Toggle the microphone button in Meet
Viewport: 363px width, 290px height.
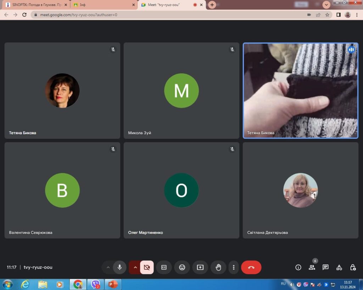pyautogui.click(x=119, y=267)
